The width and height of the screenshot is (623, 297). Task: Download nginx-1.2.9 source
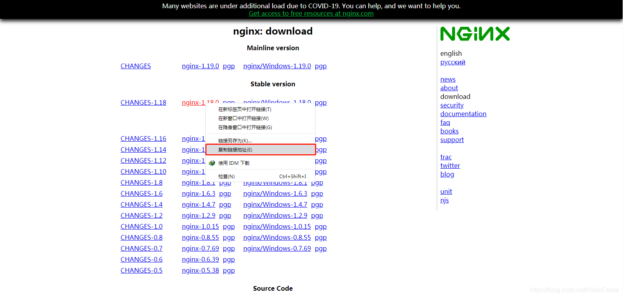tap(199, 215)
